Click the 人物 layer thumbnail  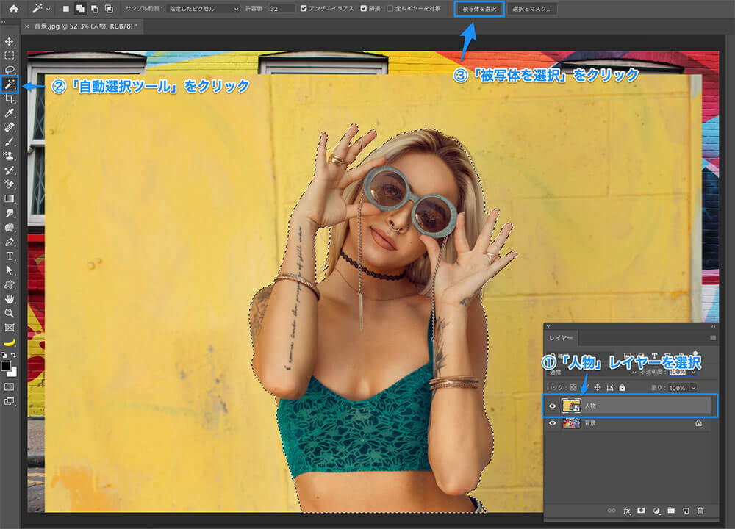571,406
